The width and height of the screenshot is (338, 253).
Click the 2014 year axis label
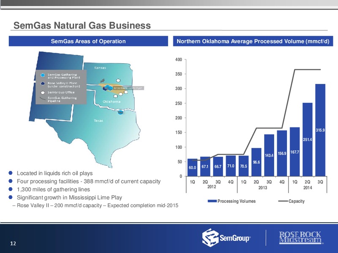(x=308, y=188)
